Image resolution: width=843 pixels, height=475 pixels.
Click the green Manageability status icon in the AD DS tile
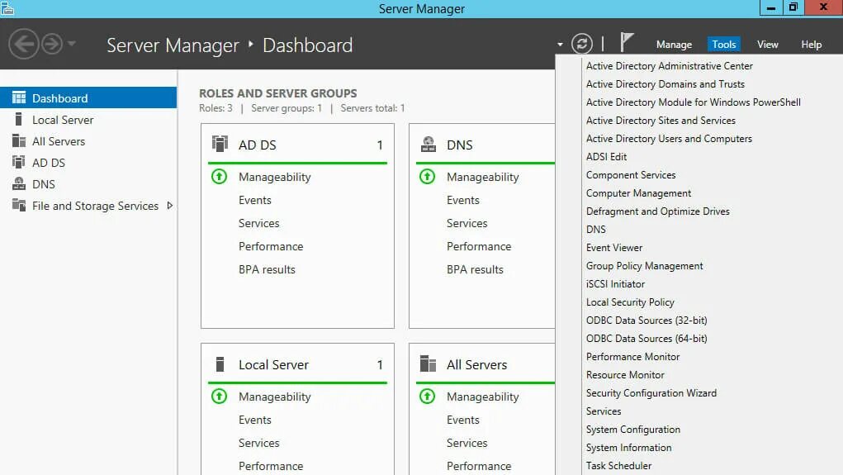[220, 177]
